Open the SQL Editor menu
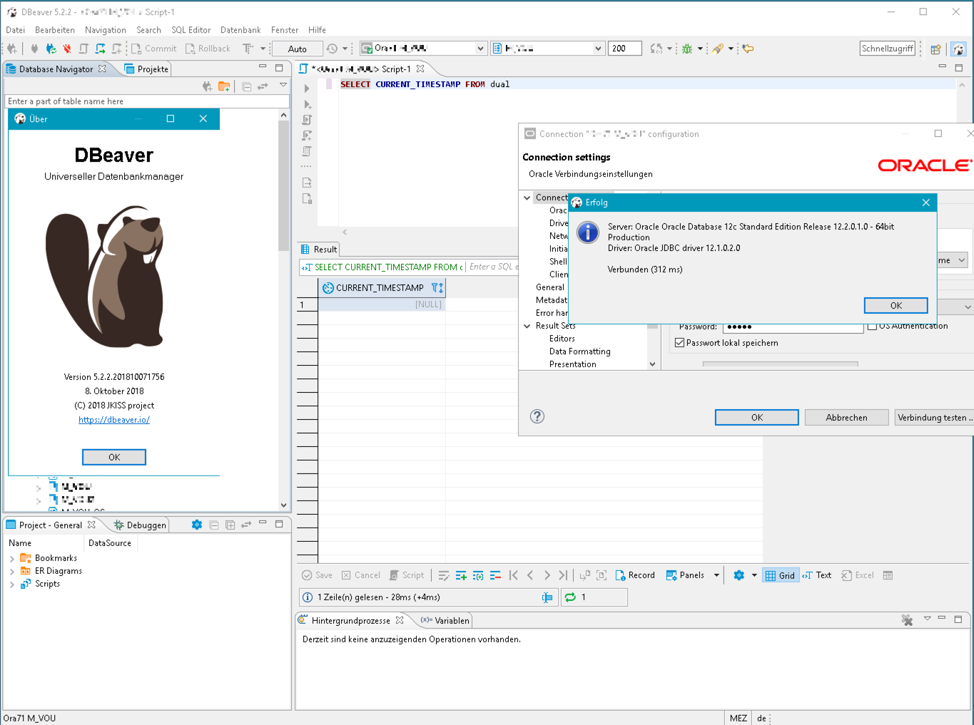The width and height of the screenshot is (974, 725). click(x=191, y=30)
